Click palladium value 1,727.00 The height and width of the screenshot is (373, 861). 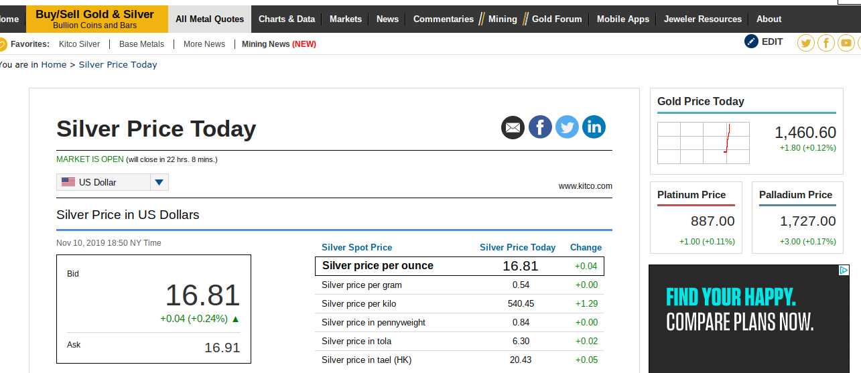coord(808,221)
